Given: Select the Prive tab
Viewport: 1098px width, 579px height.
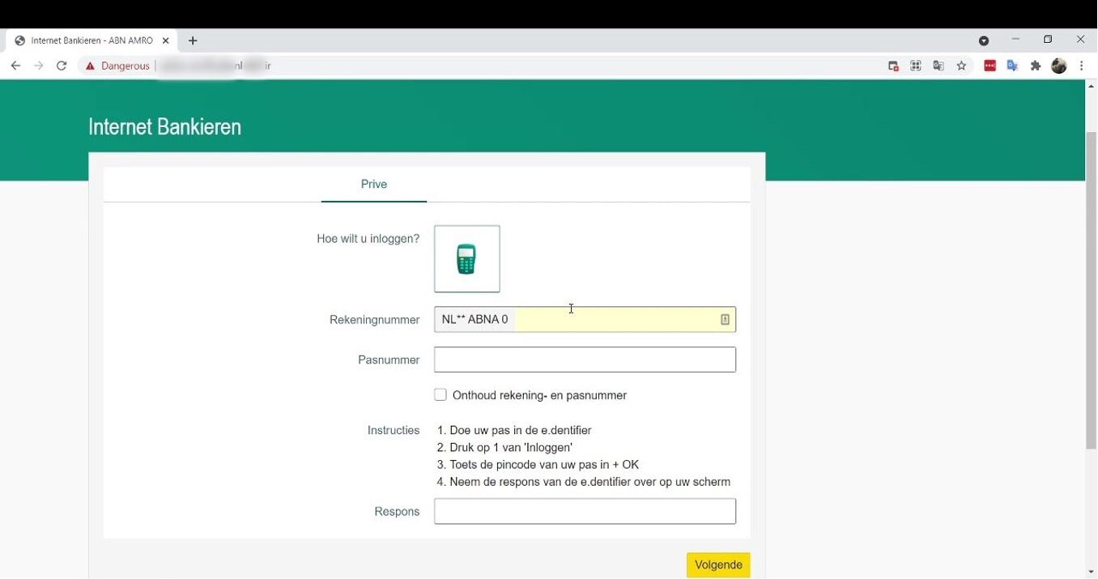Looking at the screenshot, I should [374, 185].
